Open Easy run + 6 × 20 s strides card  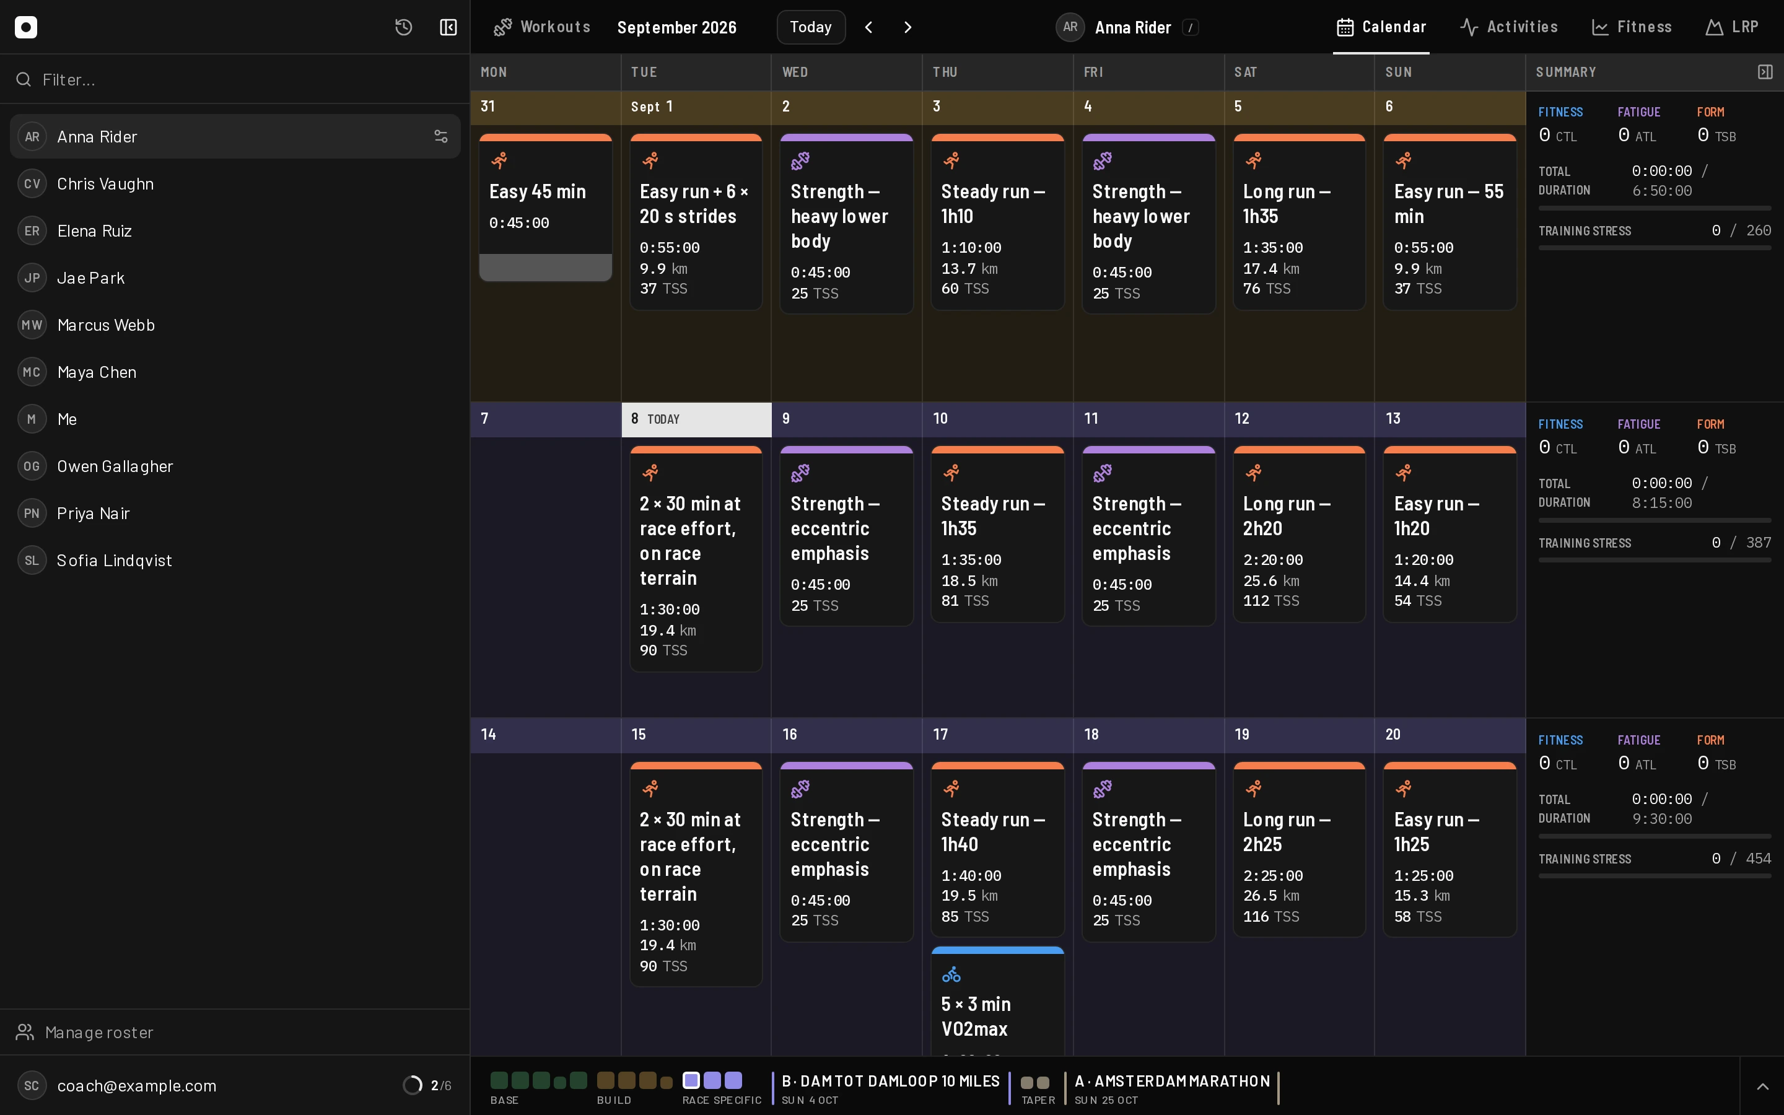pos(696,222)
